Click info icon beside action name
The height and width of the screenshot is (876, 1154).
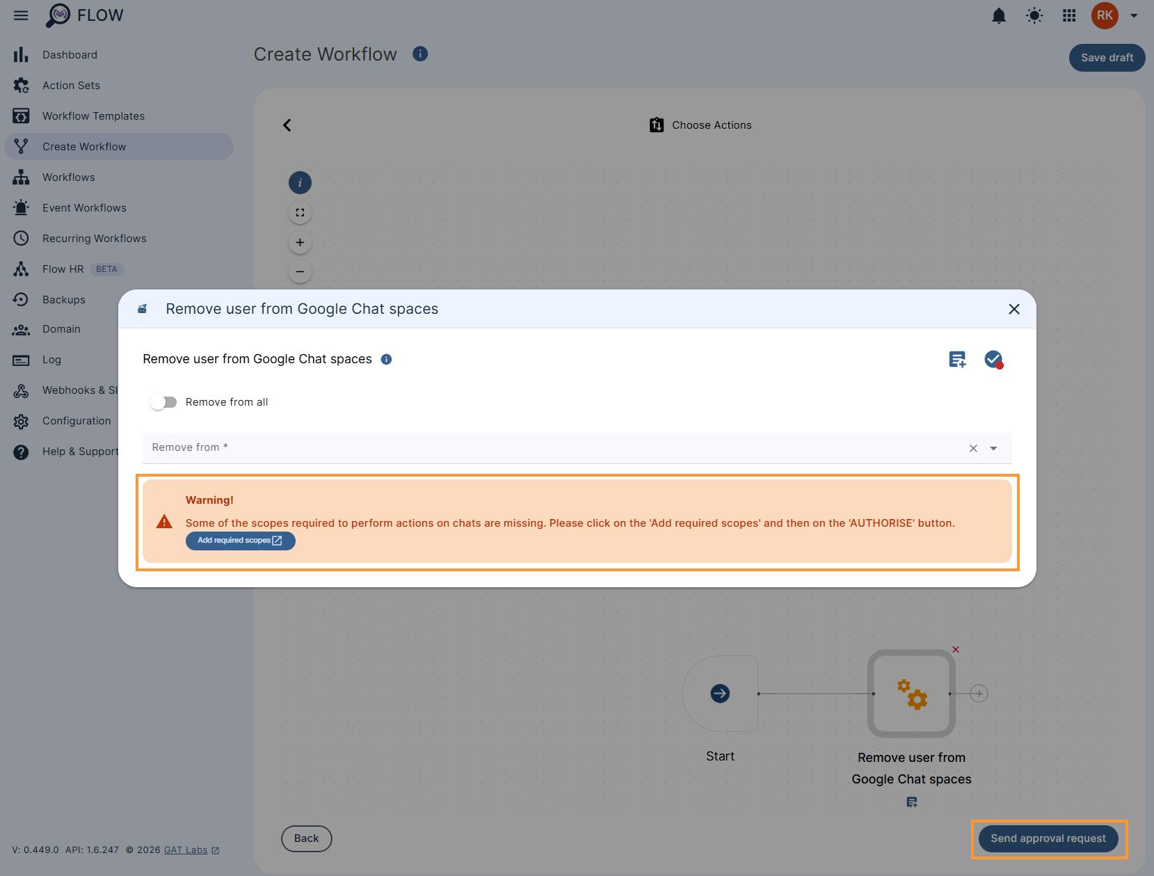[x=387, y=359]
